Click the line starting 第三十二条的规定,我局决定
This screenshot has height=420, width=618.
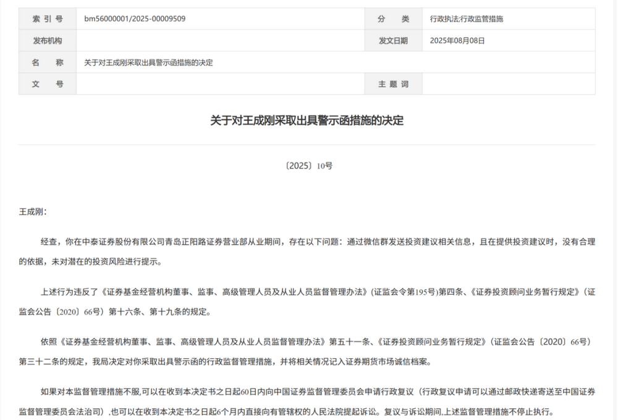point(226,361)
